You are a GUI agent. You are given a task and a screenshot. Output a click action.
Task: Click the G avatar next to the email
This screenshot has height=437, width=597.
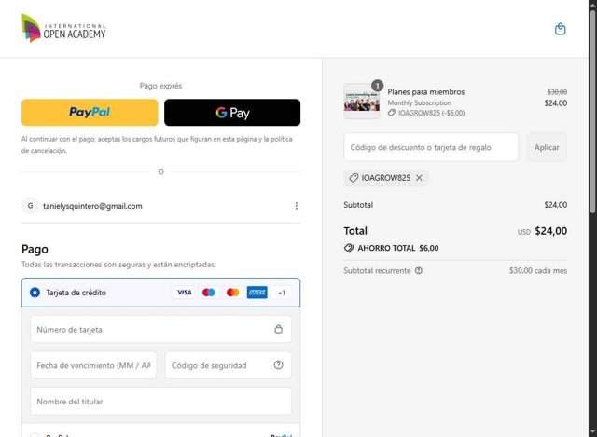point(30,206)
